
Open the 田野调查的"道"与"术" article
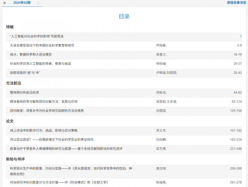coord(25,72)
